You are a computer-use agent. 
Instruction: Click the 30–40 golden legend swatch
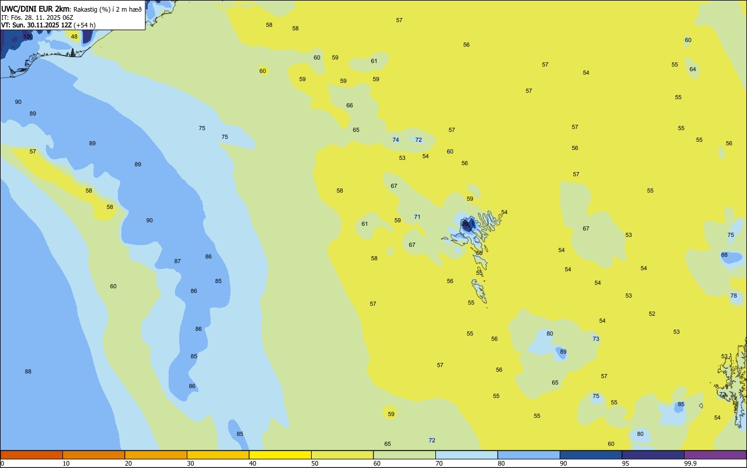click(218, 455)
